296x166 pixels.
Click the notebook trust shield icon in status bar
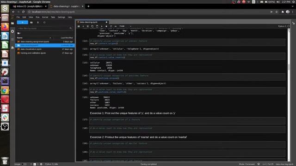(259, 164)
